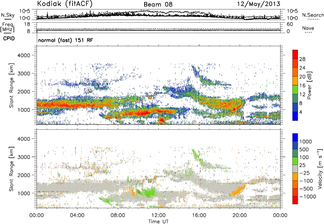The height and width of the screenshot is (224, 324).
Task: Click the '18' frequency axis tick
Action: [x=27, y=24]
